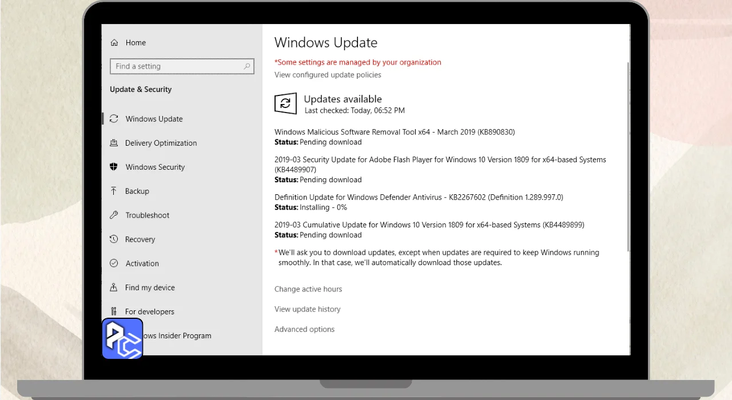This screenshot has height=400, width=732.
Task: Click the Backup arrow icon
Action: point(114,191)
